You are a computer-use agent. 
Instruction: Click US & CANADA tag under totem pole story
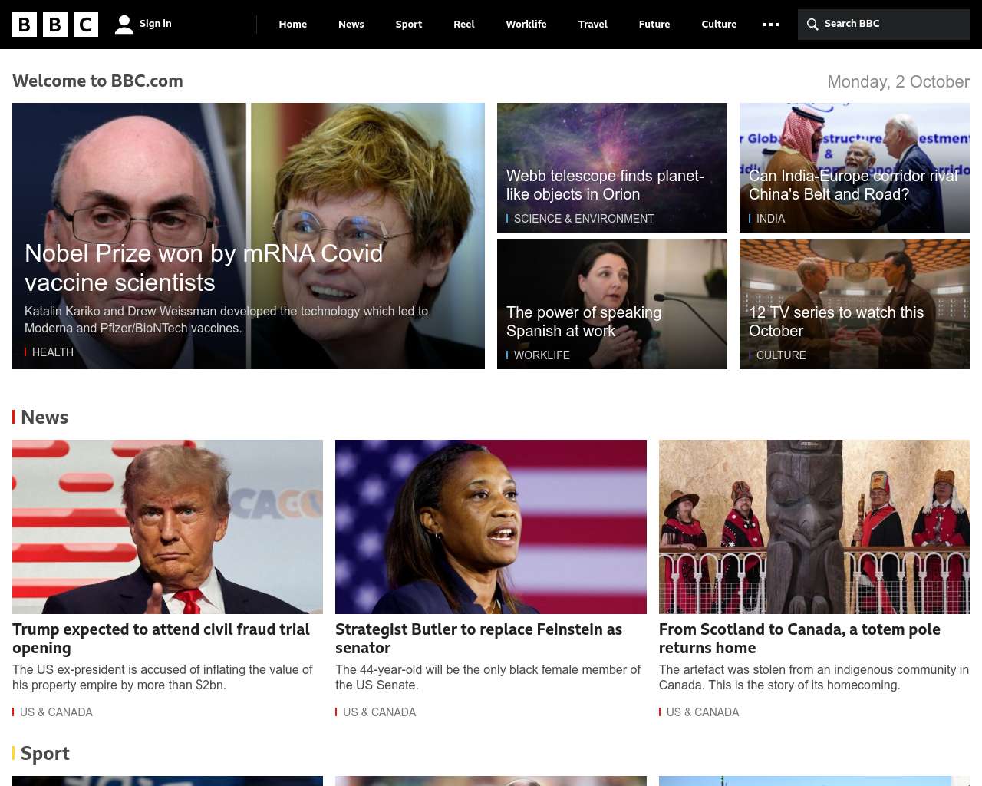pos(703,712)
